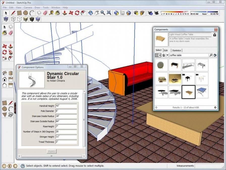The image size is (226, 170).
Task: Choose the Circle tool in top toolbar
Action: click(x=25, y=13)
